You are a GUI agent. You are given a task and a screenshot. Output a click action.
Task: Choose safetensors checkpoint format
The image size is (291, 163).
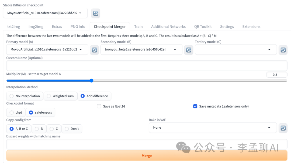click(40, 112)
